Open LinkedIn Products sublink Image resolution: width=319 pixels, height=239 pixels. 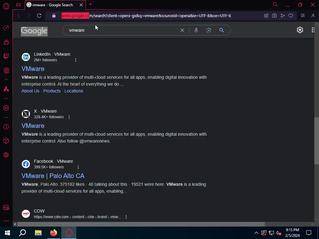(x=52, y=91)
